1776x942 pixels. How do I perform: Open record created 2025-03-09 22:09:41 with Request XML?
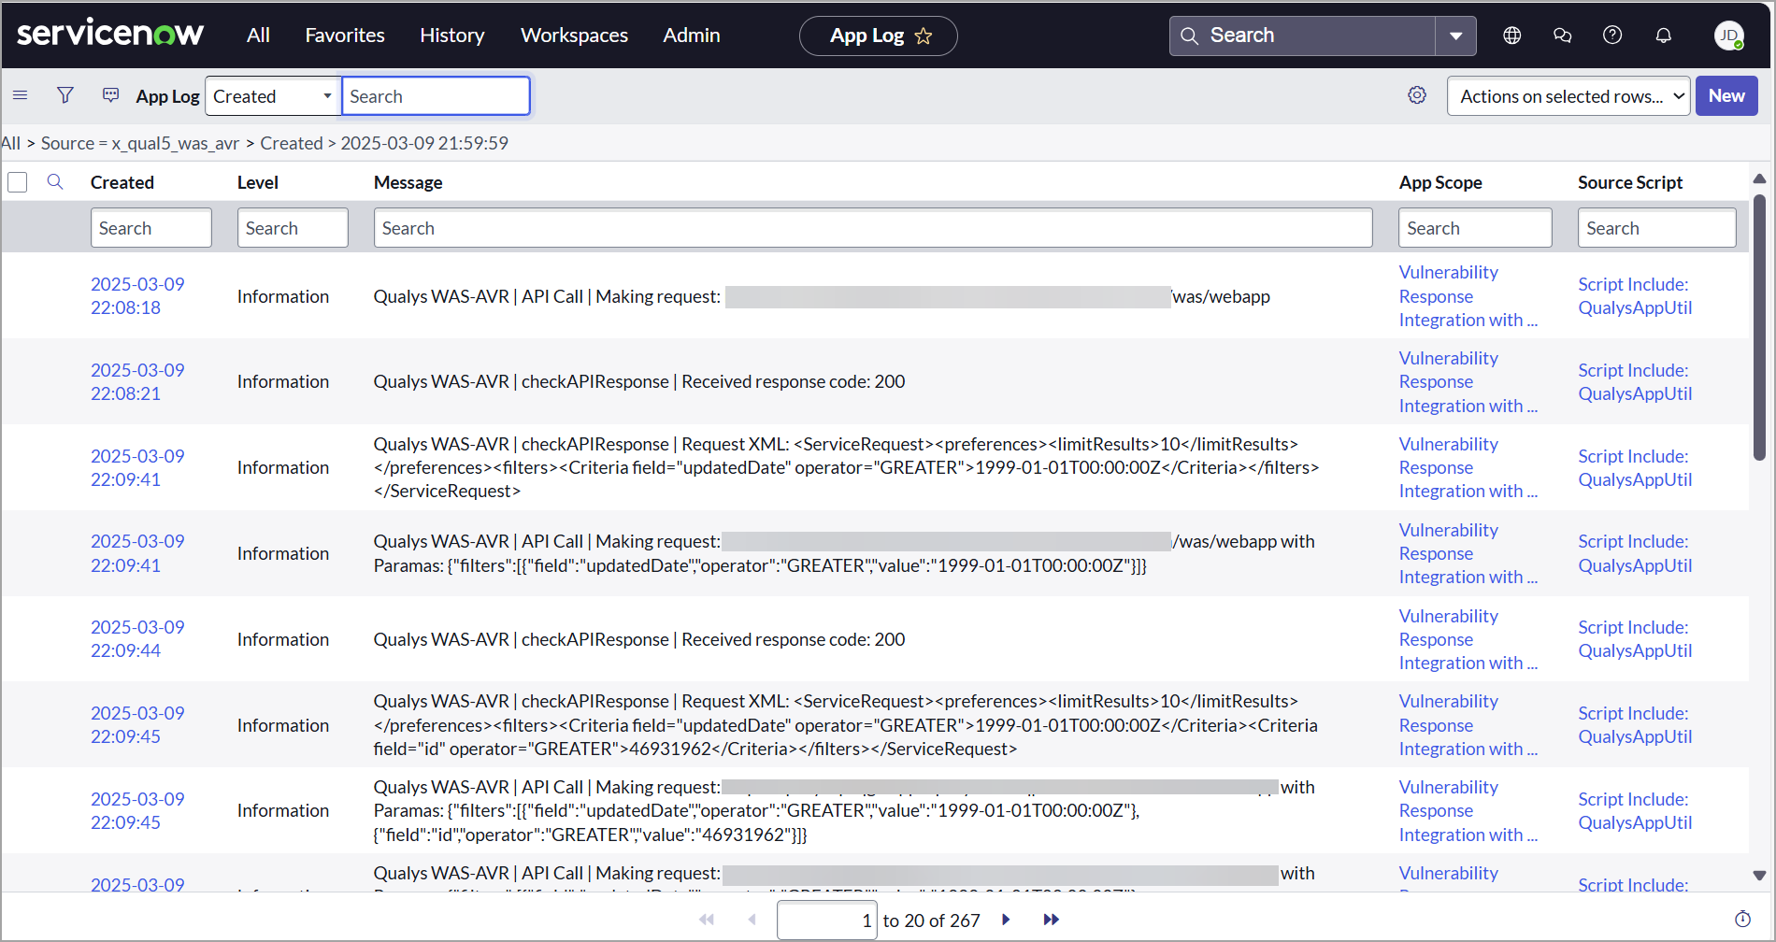pyautogui.click(x=137, y=467)
